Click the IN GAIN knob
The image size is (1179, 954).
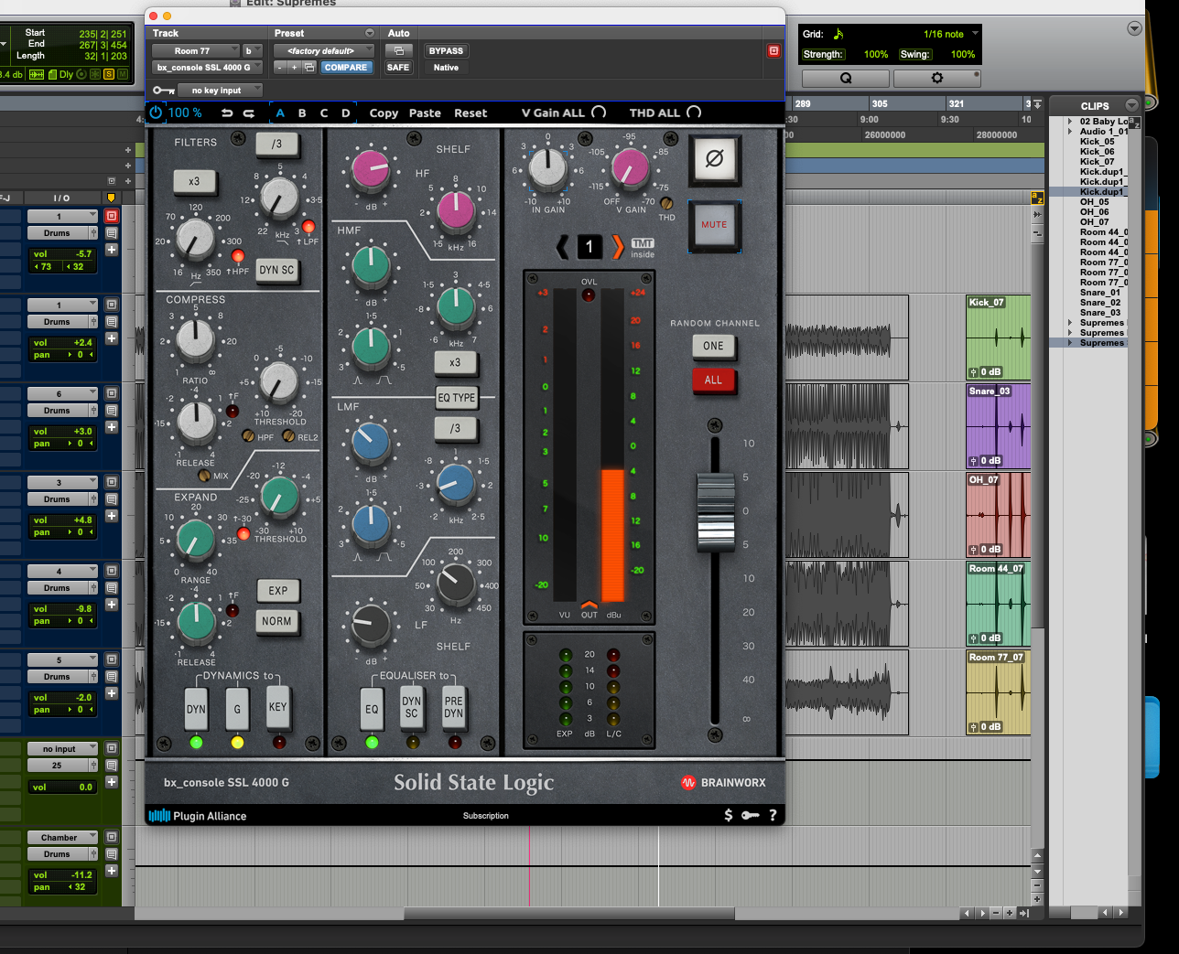tap(547, 169)
